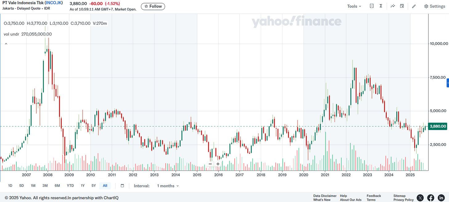Click the 10,000.00 price axis label
The width and height of the screenshot is (449, 202).
coord(439,44)
